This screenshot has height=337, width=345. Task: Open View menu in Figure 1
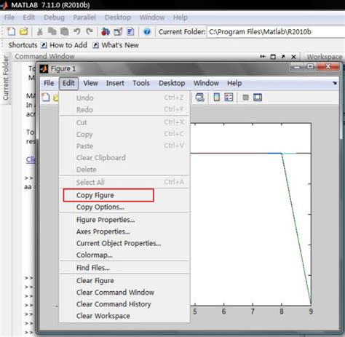91,83
